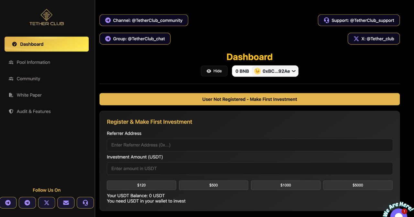Open Pool Information from the sidebar menu
The image size is (414, 217).
(x=33, y=62)
